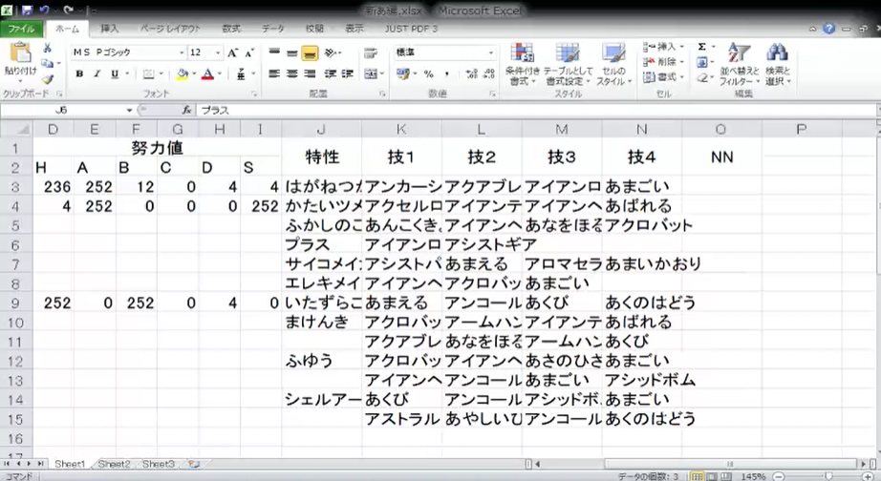Click the Decrease Indent icon
This screenshot has height=481, width=881.
[x=331, y=73]
